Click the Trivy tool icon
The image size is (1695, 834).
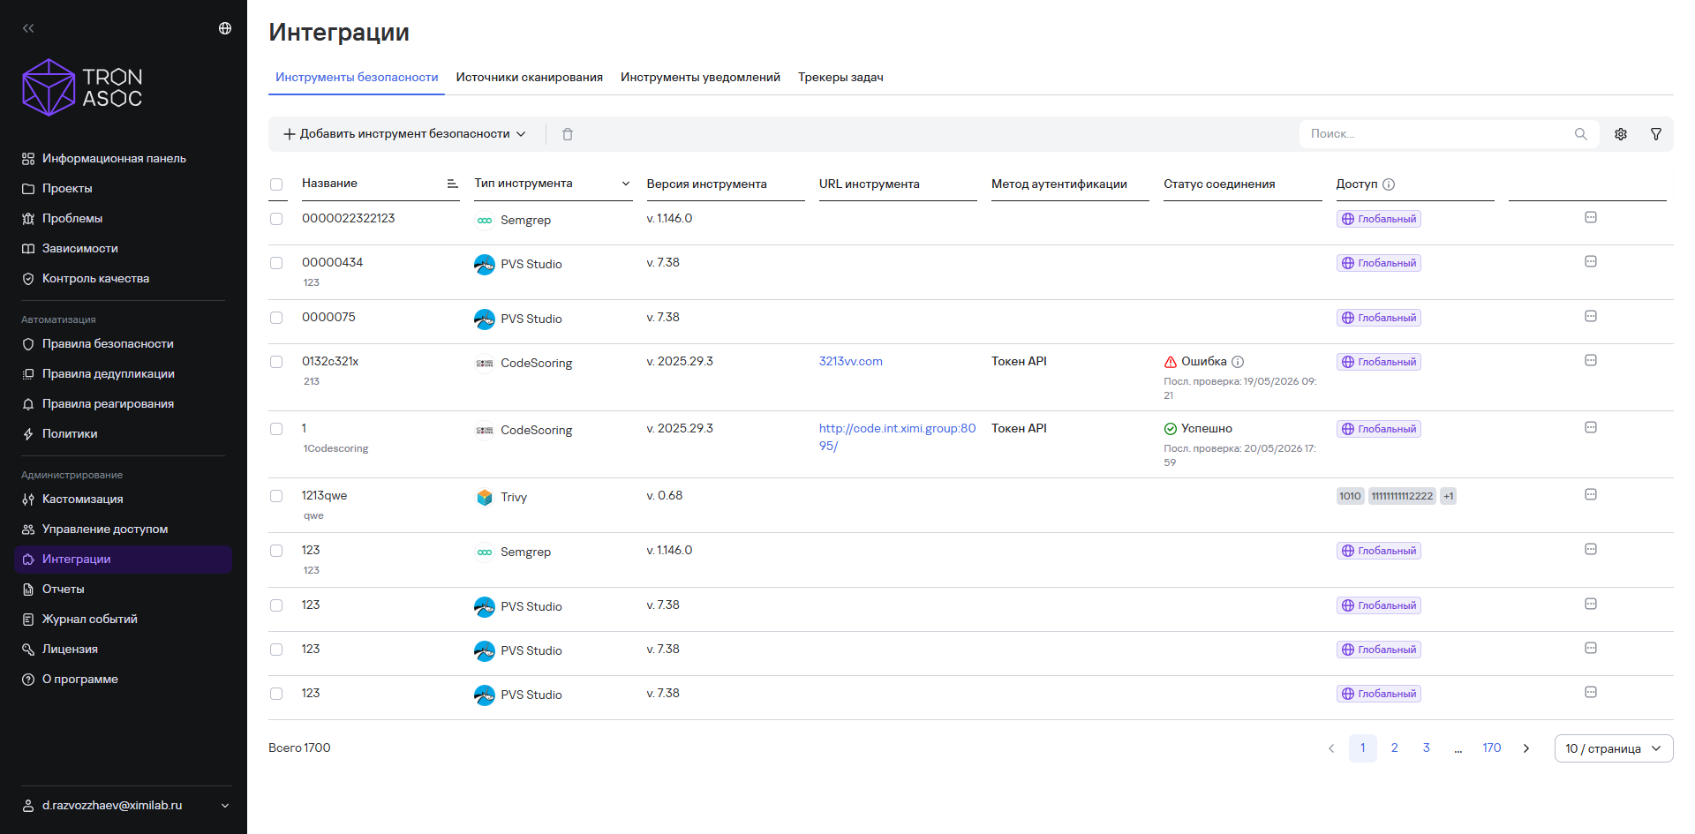point(485,498)
